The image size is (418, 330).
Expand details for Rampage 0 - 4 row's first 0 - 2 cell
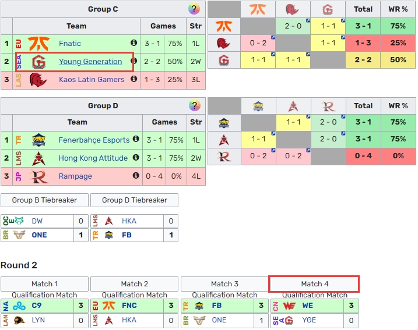[273, 150]
